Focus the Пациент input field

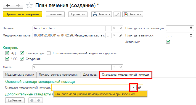pyautogui.click(x=69, y=28)
